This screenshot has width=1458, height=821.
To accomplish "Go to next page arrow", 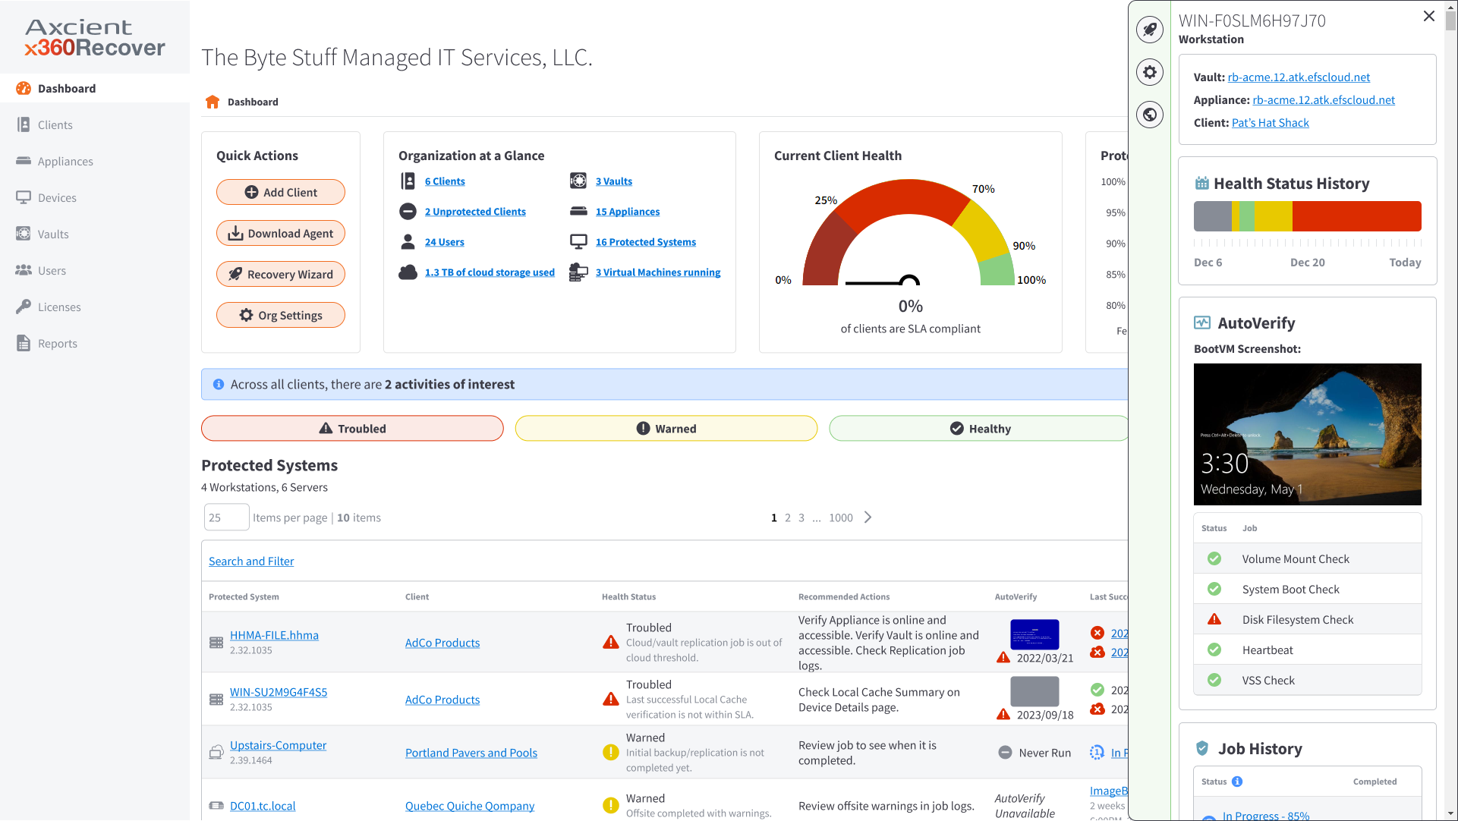I will [868, 517].
